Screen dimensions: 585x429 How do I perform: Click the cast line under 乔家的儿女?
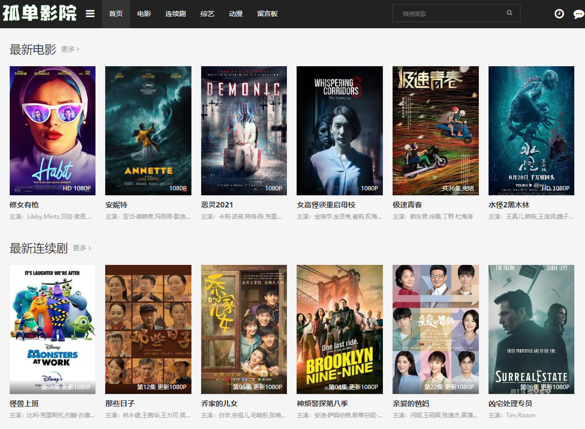click(x=244, y=415)
